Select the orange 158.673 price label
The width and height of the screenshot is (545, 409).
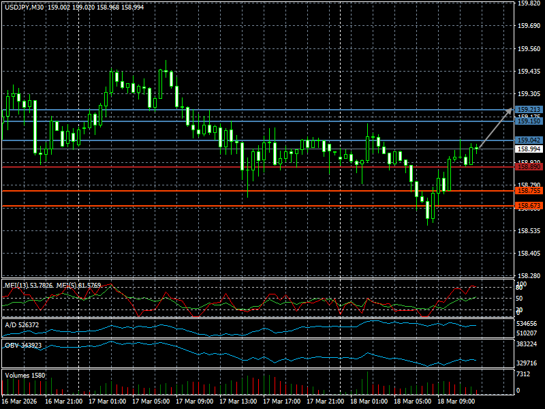click(529, 205)
